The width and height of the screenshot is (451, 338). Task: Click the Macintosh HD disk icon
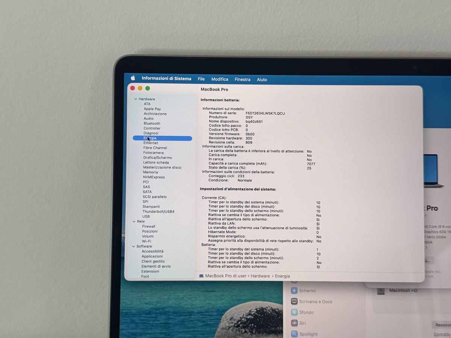point(381,291)
